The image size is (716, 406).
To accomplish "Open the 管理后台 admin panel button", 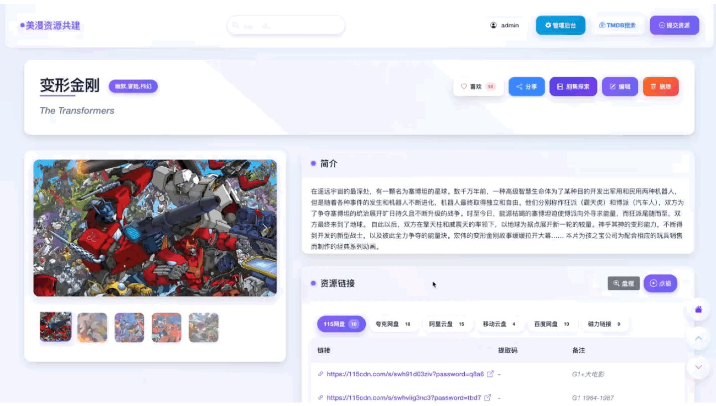I will 560,25.
